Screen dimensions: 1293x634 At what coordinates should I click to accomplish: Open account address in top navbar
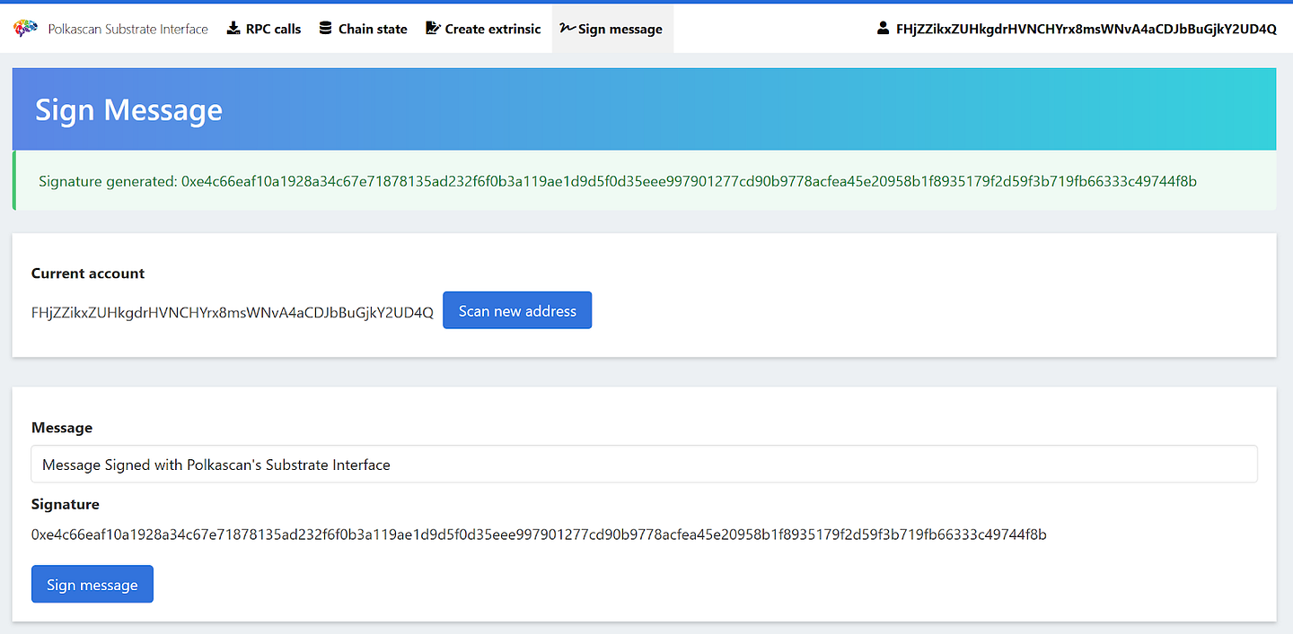point(1086,29)
